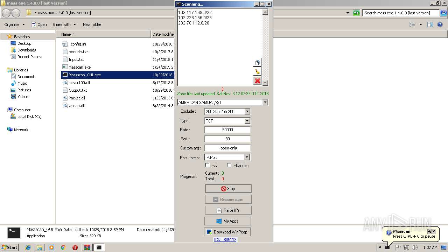Open the Exclude dropdown

[x=247, y=111]
